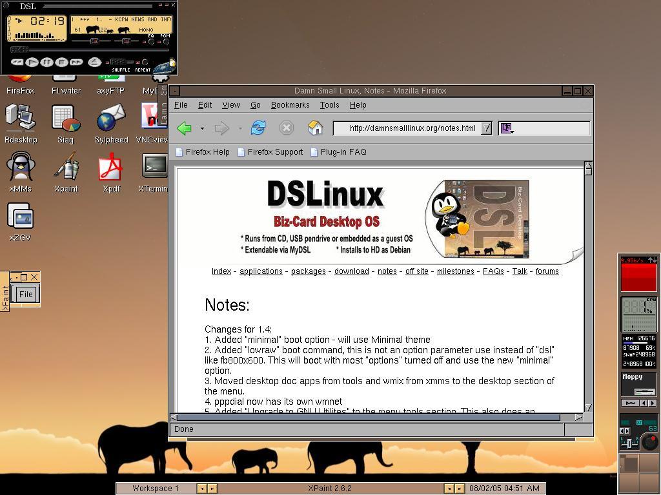Open the Bookmarks menu
Viewport: 661px width, 495px height.
pos(290,105)
